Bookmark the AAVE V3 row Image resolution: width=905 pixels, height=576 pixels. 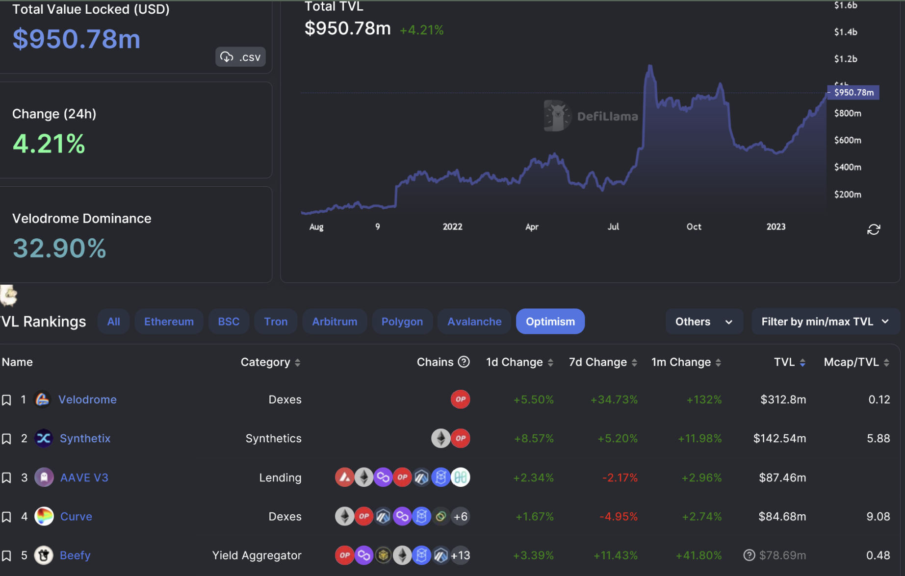click(x=6, y=478)
